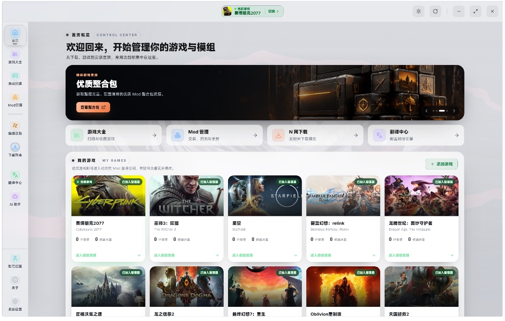Viewport: 505px width, 321px height.
Task: Click 进入模组管理 link under 星空
Action: coord(243,256)
